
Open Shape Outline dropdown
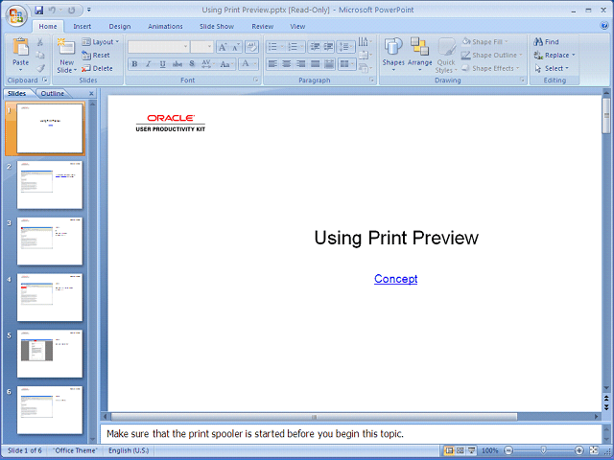pos(492,56)
